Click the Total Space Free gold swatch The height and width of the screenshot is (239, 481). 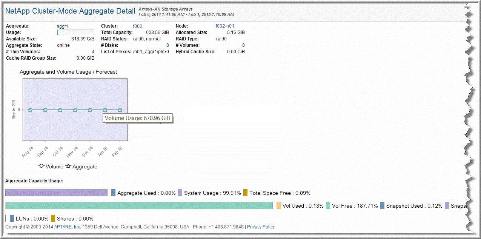tap(245, 193)
